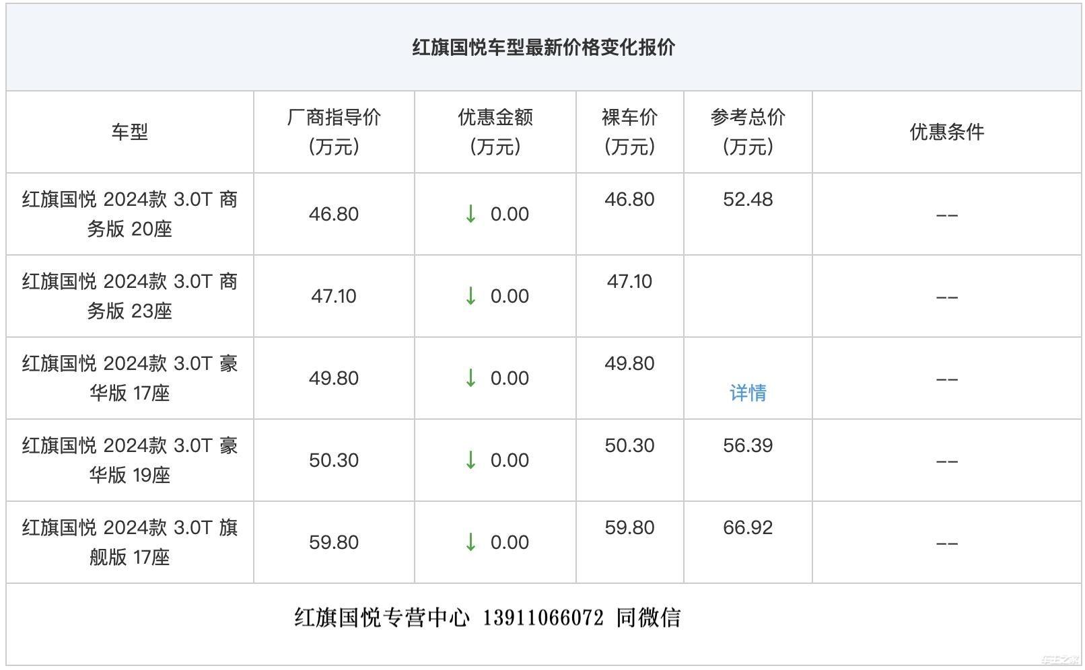Image resolution: width=1085 pixels, height=670 pixels.
Task: Click the 优惠条件 column header
Action: tap(947, 132)
